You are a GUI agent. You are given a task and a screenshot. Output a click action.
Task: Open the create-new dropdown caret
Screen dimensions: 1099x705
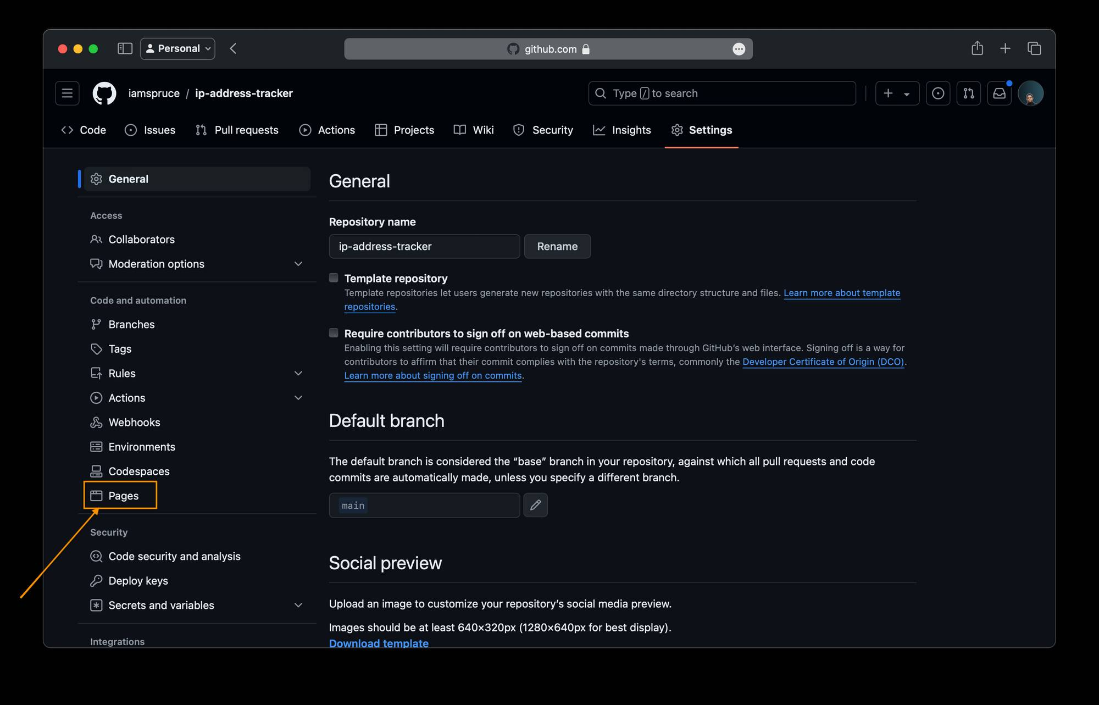(907, 94)
